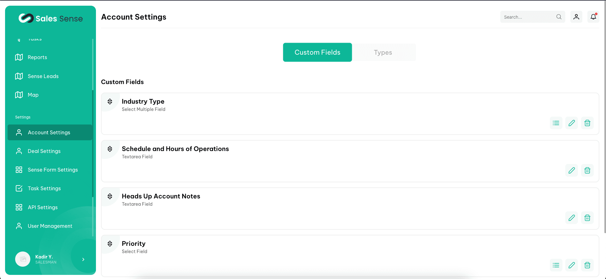
Task: Switch to the Types tab
Action: [x=383, y=52]
